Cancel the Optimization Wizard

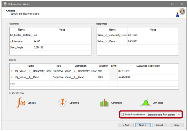(x=159, y=125)
